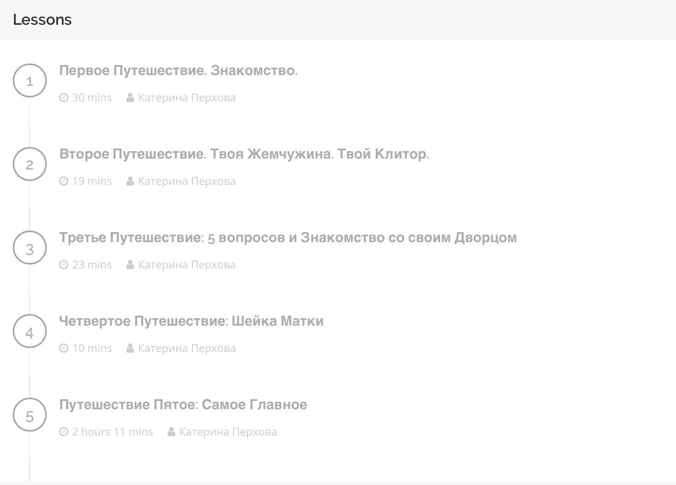Select the lesson number 5 circle
The height and width of the screenshot is (485, 676).
point(30,415)
